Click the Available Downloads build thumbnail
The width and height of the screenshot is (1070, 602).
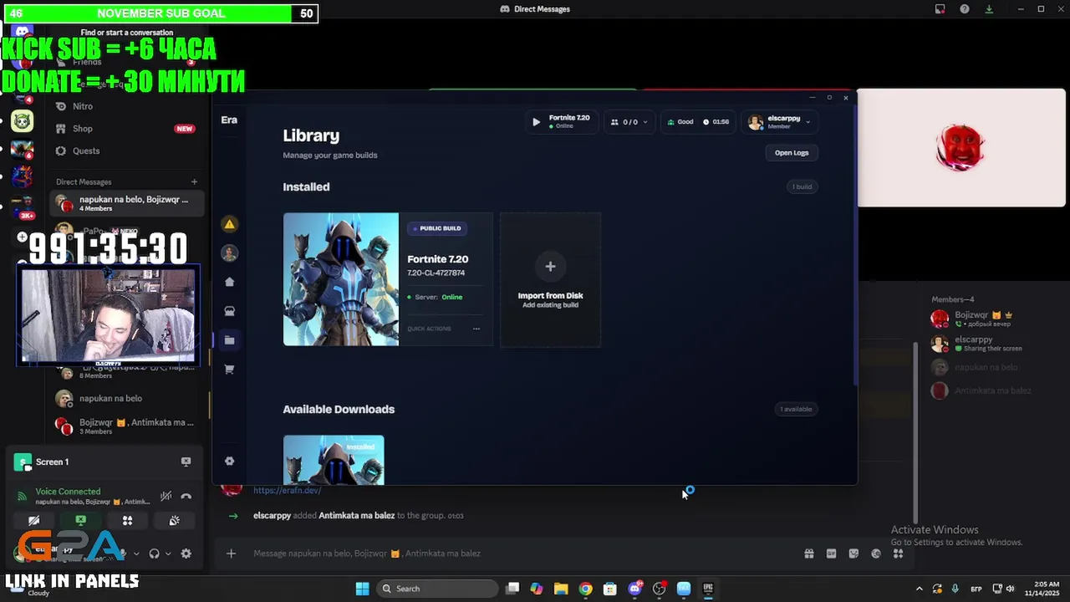(334, 459)
